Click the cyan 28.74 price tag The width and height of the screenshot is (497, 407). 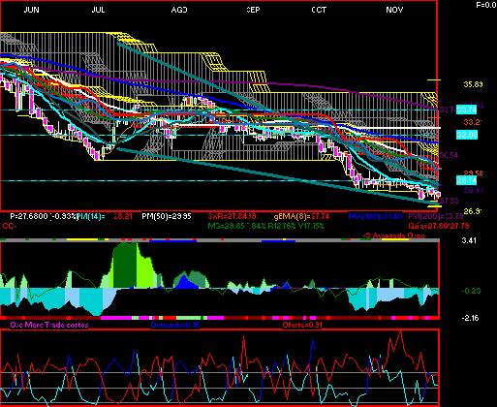[467, 180]
